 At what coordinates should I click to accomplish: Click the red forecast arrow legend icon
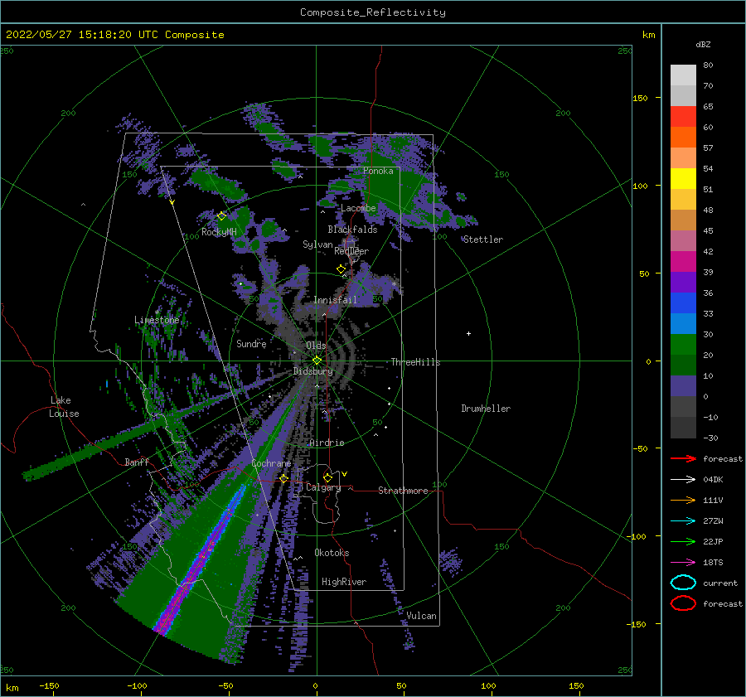click(683, 458)
